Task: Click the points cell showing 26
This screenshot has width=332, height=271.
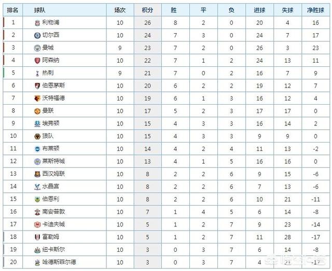Action: tap(147, 23)
